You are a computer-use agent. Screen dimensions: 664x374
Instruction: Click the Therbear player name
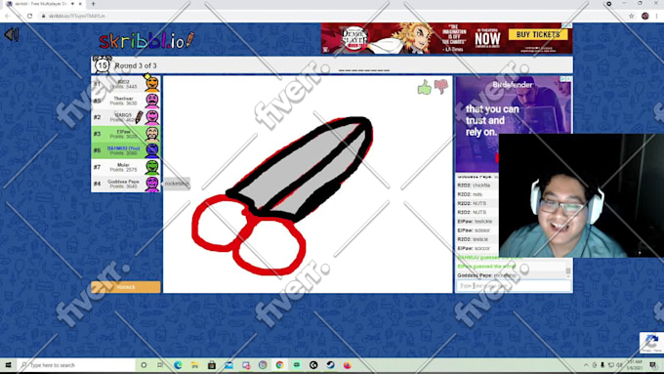(123, 99)
